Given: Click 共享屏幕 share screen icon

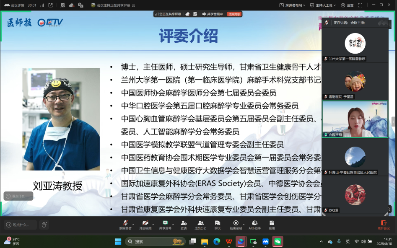Looking at the screenshot, I should point(165,225).
